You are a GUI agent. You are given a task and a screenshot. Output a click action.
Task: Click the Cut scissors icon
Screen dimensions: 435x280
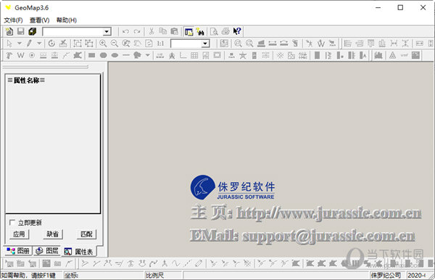pos(152,32)
